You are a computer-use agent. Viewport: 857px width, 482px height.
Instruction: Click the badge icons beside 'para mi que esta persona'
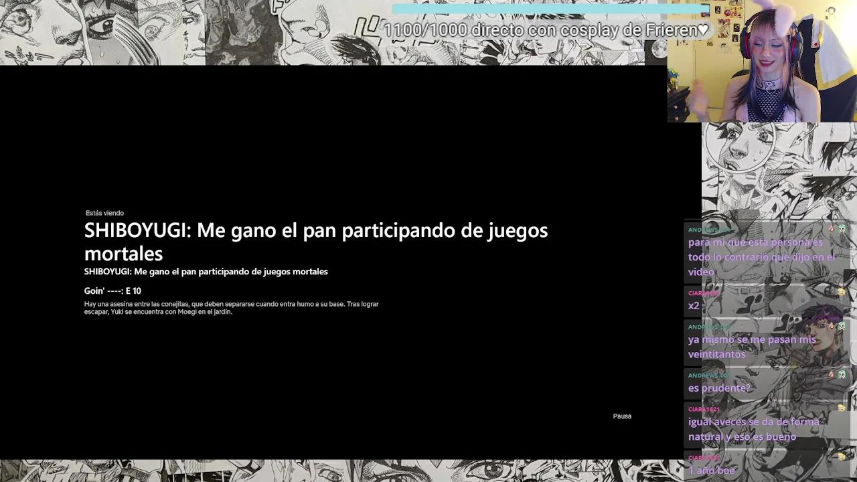tap(837, 229)
